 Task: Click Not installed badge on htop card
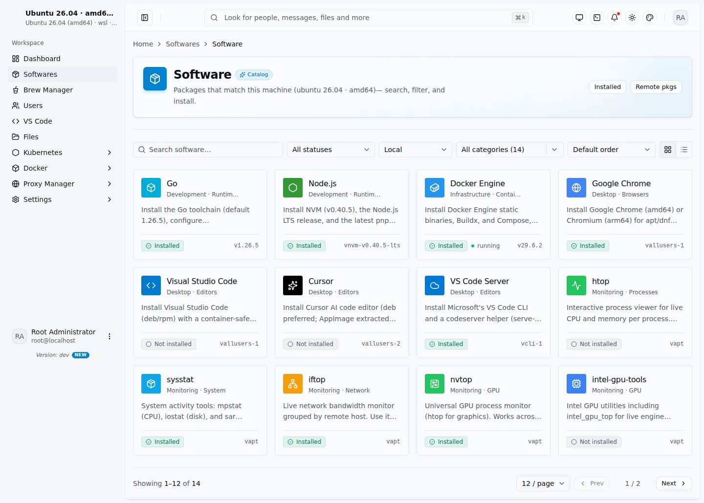594,344
